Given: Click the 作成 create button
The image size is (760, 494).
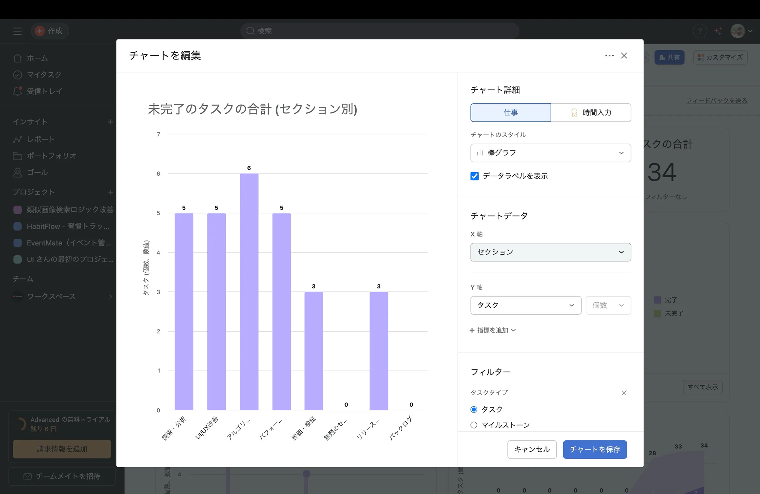Looking at the screenshot, I should pos(50,31).
